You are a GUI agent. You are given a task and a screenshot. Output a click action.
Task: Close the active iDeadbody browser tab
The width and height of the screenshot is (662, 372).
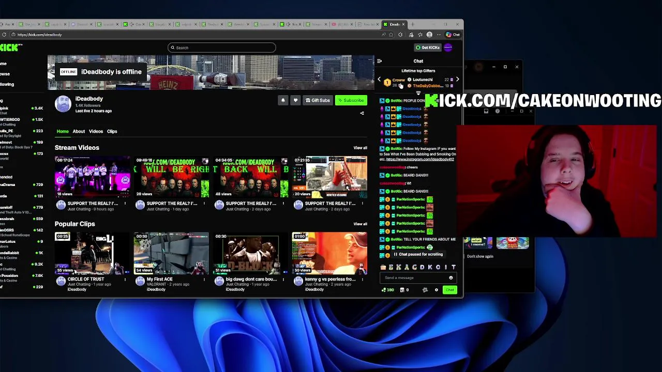[403, 24]
